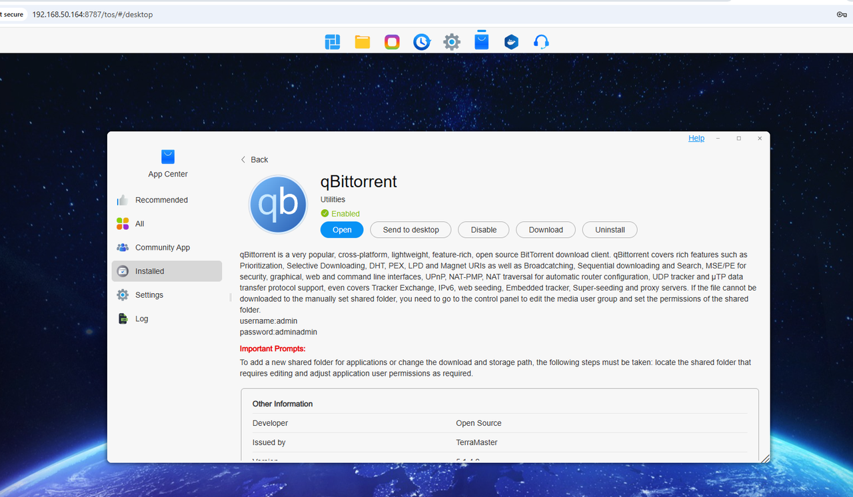The image size is (853, 497).
Task: Close the App Center window
Action: [759, 139]
